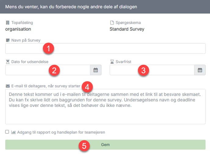Click the building icon beside Topafdeling
210x154 pixels.
8,23
